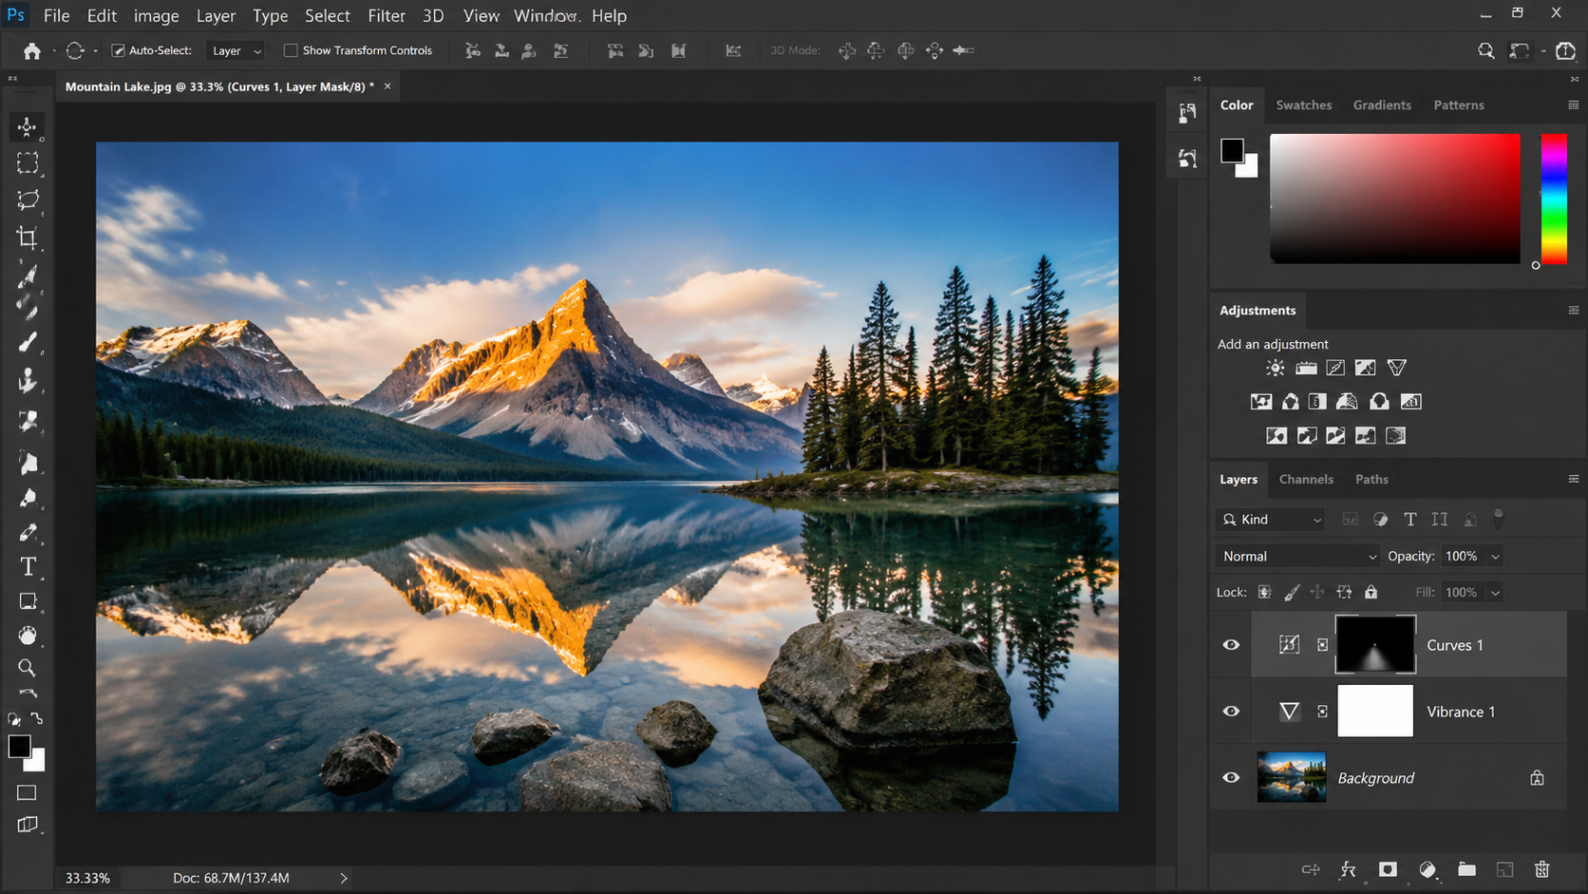
Task: Open the Select menu
Action: pos(328,16)
